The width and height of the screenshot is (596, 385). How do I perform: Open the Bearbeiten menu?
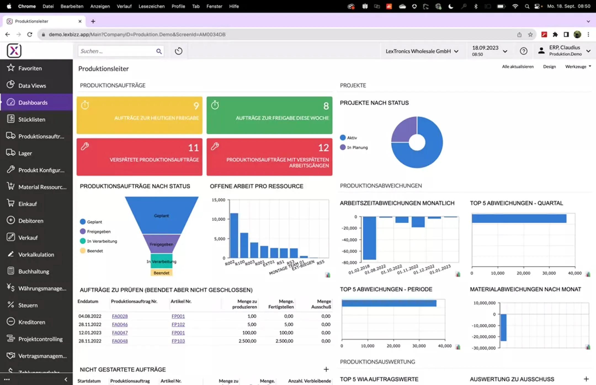coord(72,6)
